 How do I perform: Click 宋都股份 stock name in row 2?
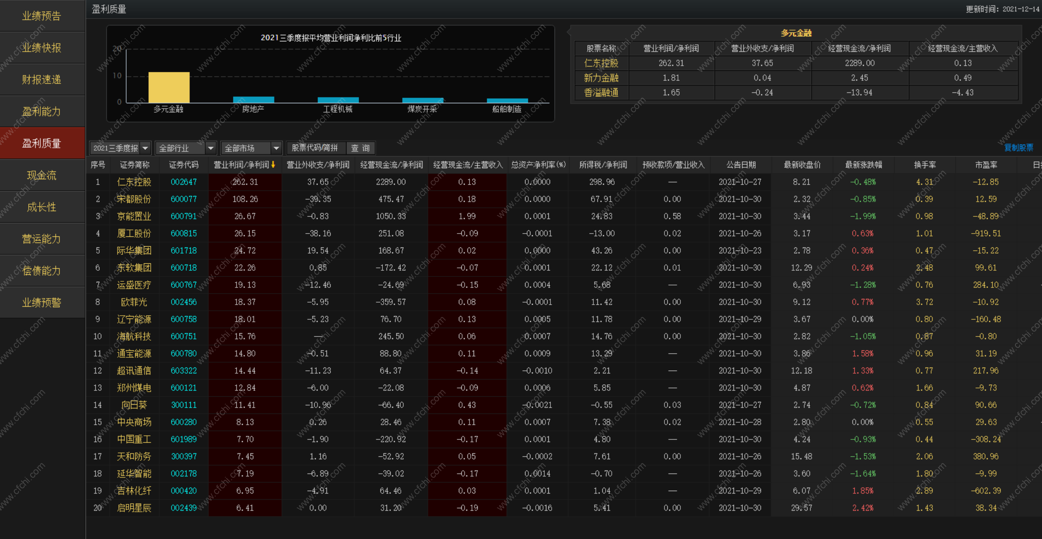tap(134, 199)
